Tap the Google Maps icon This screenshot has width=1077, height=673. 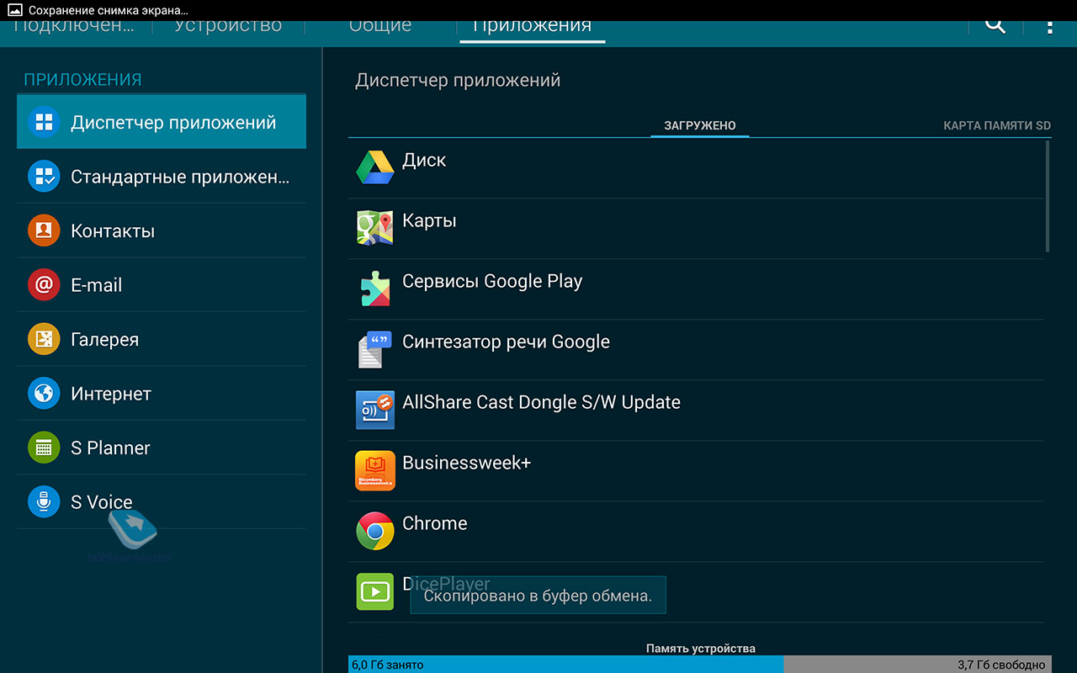tap(374, 228)
